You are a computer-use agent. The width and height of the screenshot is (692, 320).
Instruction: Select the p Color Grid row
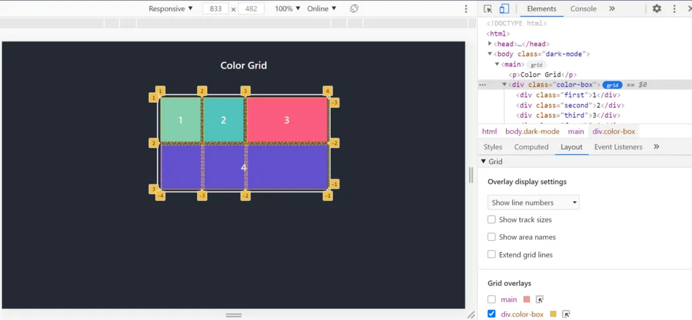coord(542,75)
